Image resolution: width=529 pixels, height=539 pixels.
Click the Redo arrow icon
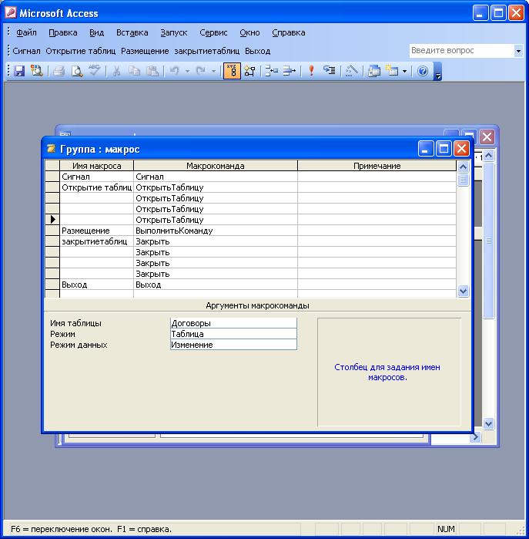point(200,71)
